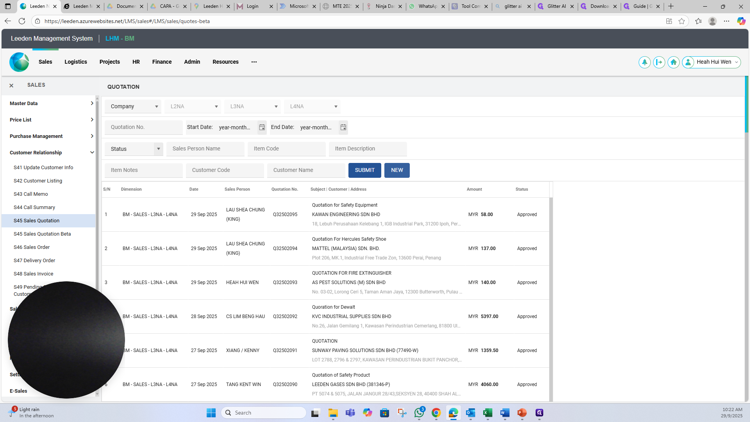Open the Company dropdown
The image size is (750, 422).
pyautogui.click(x=133, y=106)
